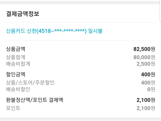Select the 배송비합계 label
Screen dimensions: 161x121
(18, 64)
